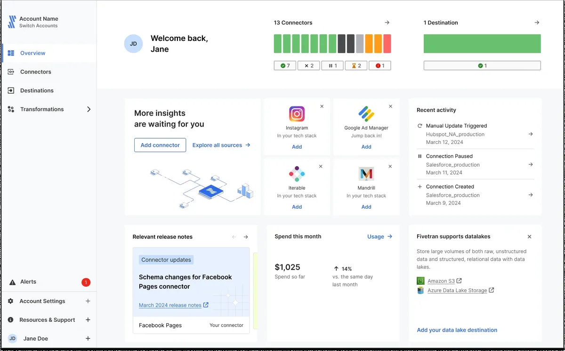Click Switch Accounts link
This screenshot has width=565, height=351.
pos(39,26)
